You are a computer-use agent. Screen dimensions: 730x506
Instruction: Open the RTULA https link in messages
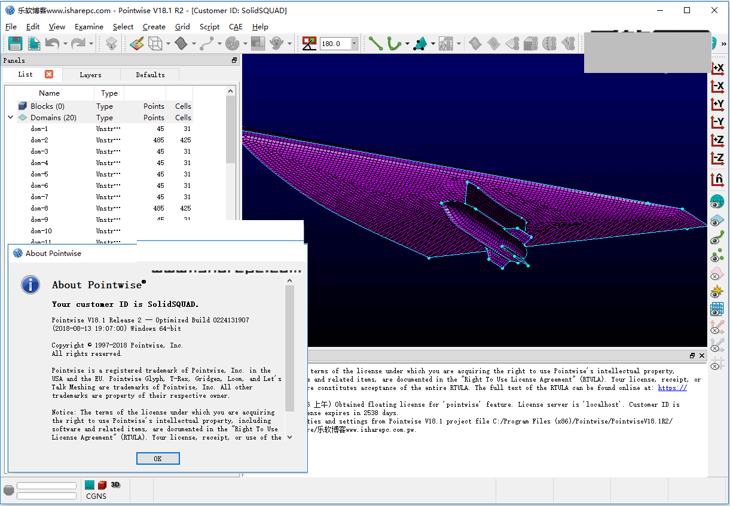coord(672,388)
